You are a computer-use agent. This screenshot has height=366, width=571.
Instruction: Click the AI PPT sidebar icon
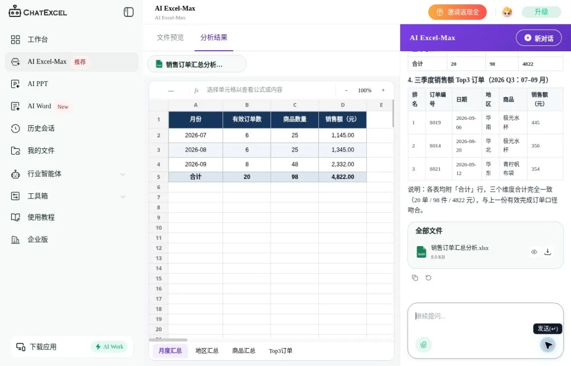tap(15, 84)
